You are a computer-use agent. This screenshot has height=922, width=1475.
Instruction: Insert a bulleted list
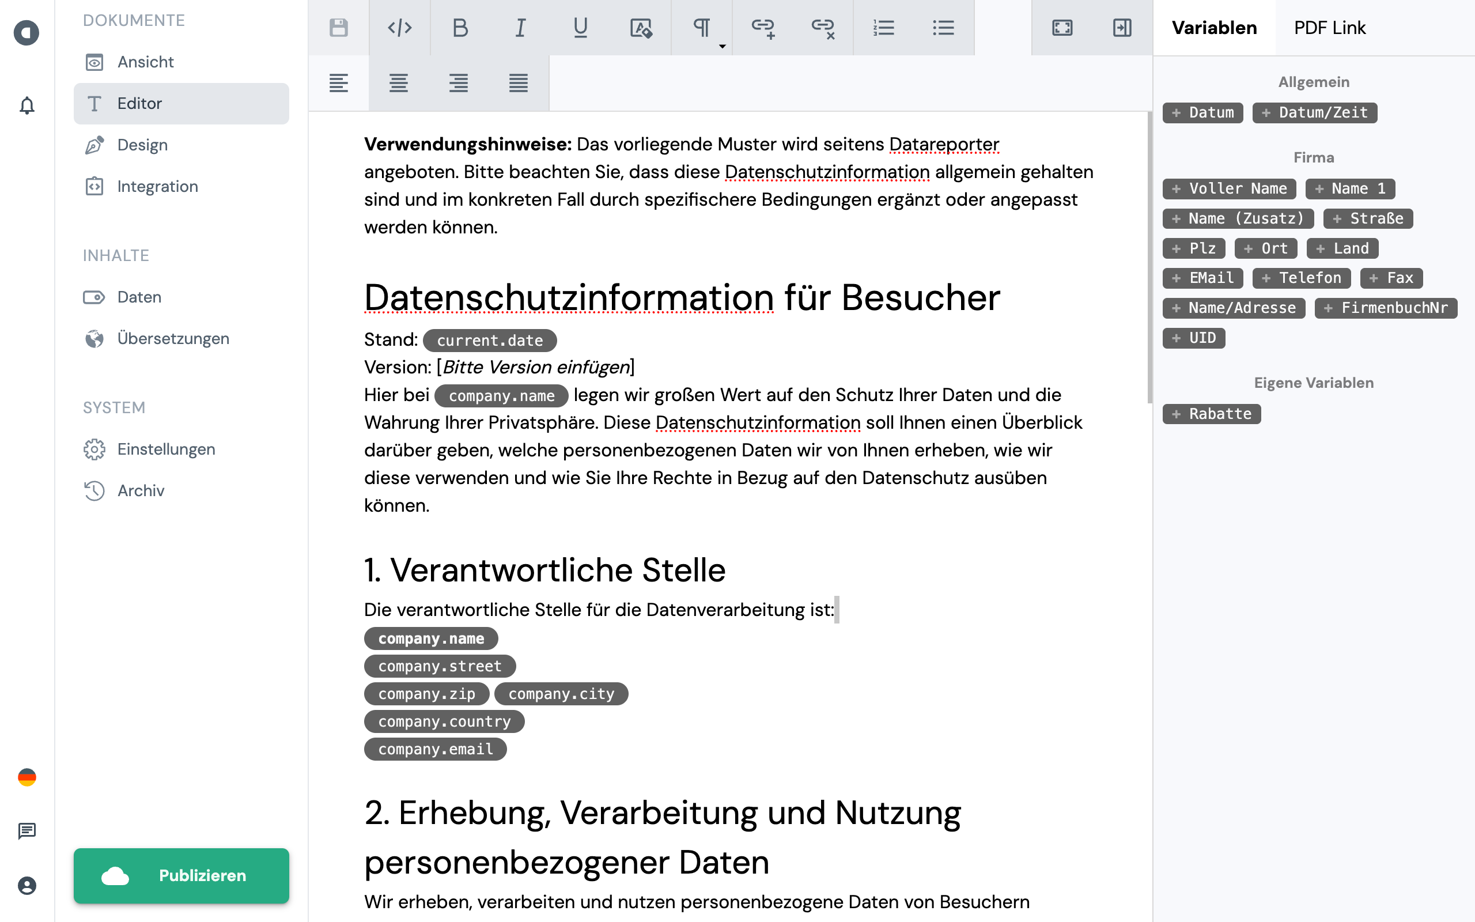(x=943, y=28)
